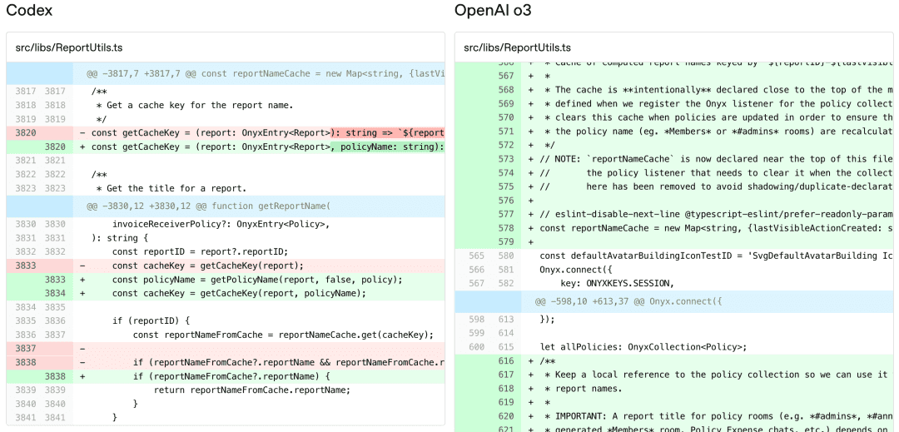Click the empty removed line 3837

point(226,349)
